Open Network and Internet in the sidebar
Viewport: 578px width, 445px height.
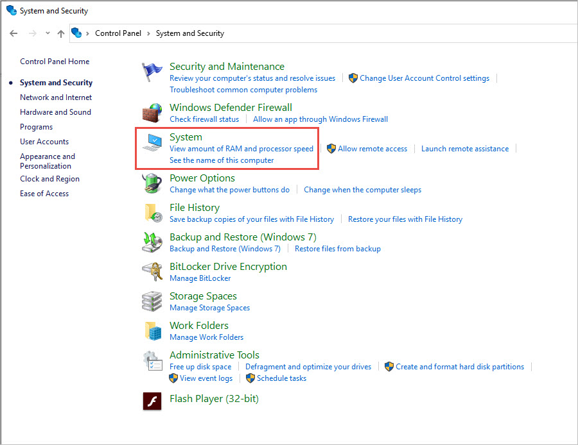[56, 97]
